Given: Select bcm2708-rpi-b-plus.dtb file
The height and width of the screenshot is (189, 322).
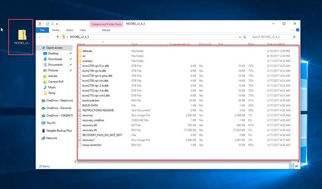Looking at the screenshot, I should 98,76.
